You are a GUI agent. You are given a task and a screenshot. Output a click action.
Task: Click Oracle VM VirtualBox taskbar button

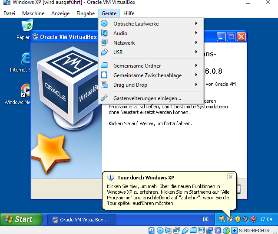pyautogui.click(x=82, y=220)
